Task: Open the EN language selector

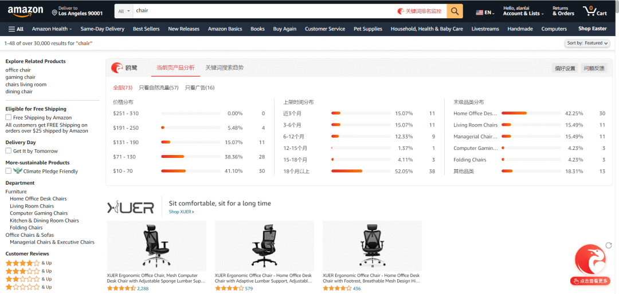Action: (484, 12)
